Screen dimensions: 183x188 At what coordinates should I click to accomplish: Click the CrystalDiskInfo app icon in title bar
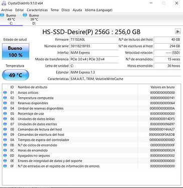(x=4, y=3)
